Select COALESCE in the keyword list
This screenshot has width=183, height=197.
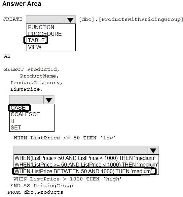[25, 114]
